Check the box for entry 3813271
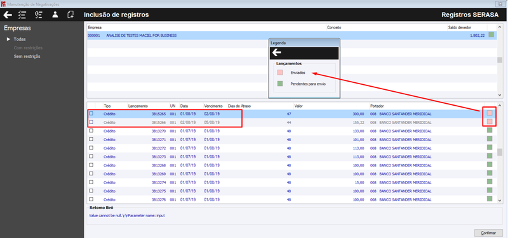 [x=91, y=139]
